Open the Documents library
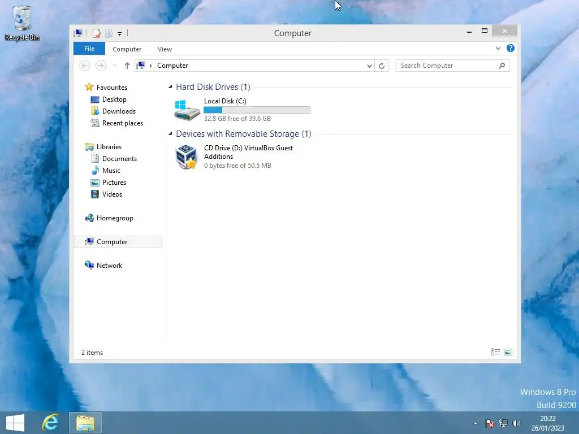Viewport: 579px width, 434px height. (x=119, y=159)
